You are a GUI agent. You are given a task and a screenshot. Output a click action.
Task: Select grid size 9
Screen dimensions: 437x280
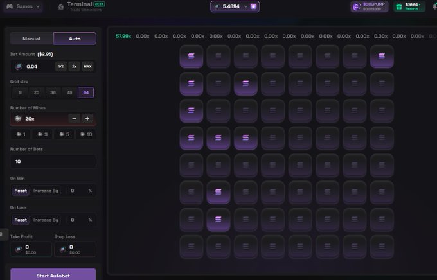click(x=21, y=92)
